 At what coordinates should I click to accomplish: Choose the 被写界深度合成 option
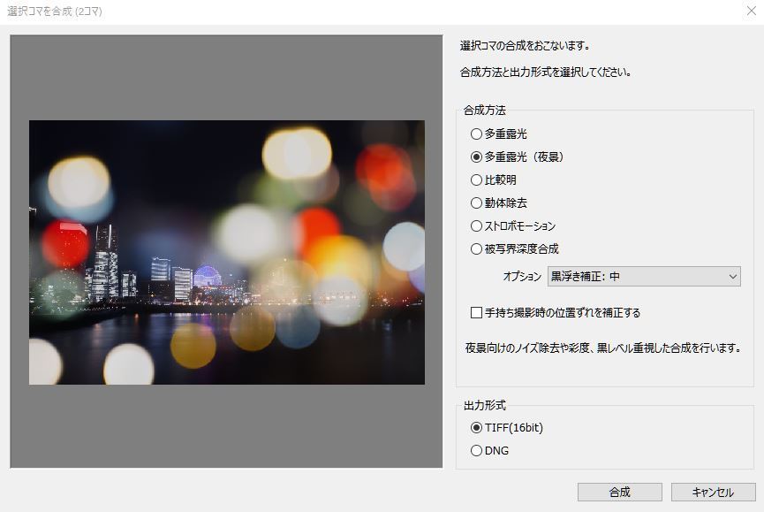(x=477, y=249)
